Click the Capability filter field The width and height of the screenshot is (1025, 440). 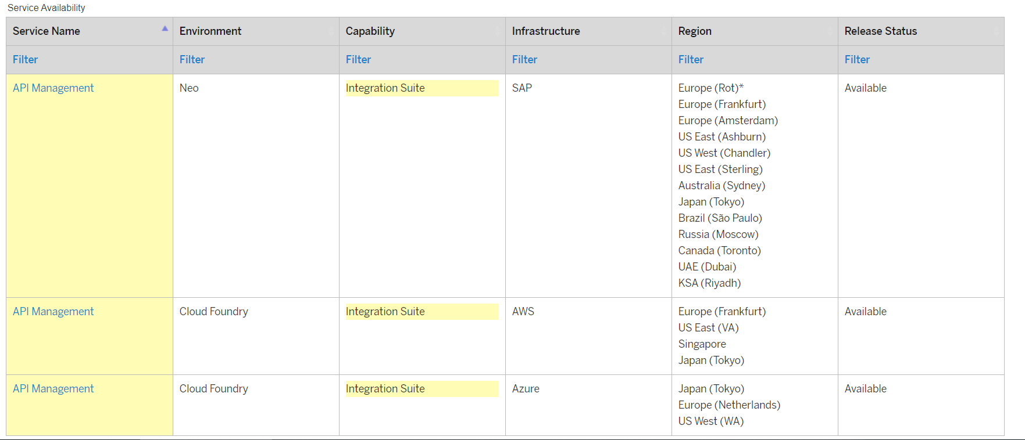359,60
